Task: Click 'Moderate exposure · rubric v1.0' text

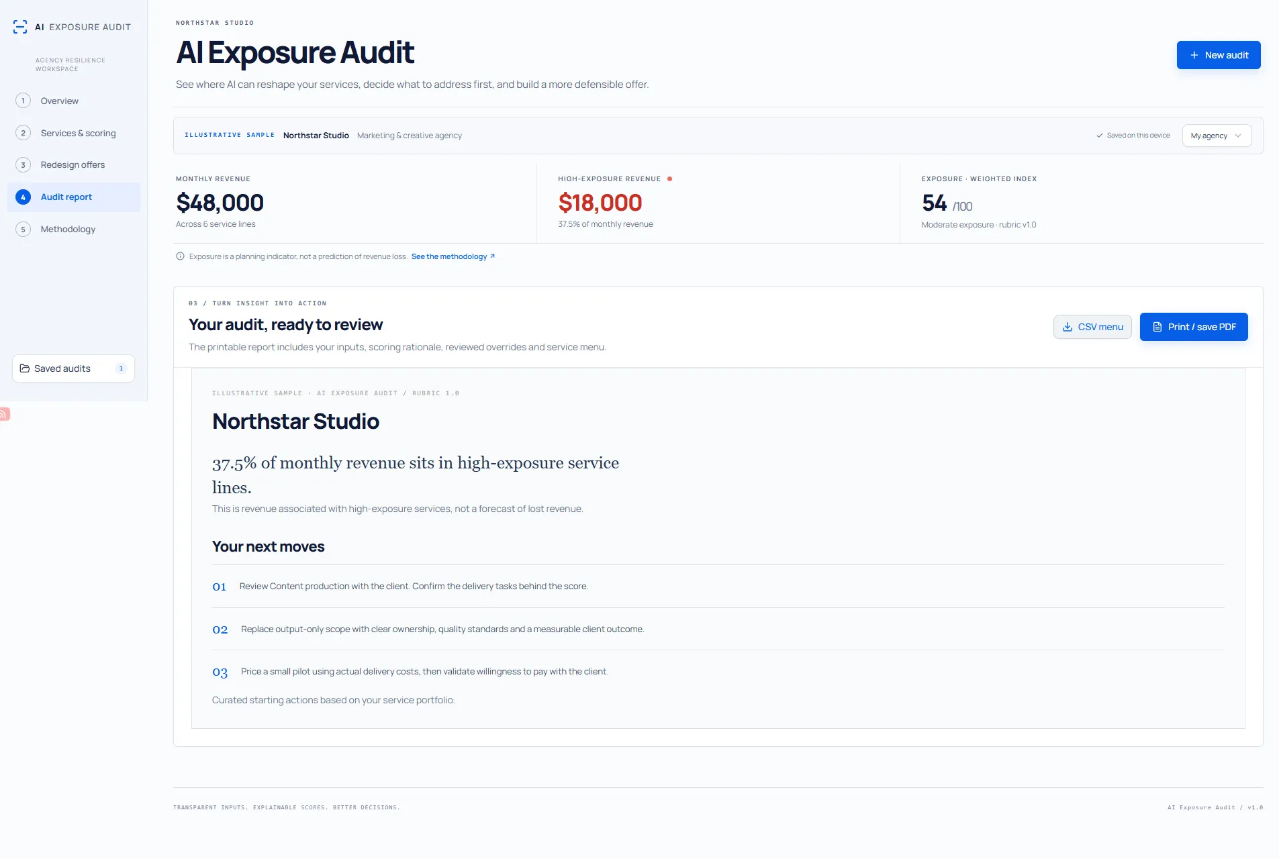Action: pos(979,225)
